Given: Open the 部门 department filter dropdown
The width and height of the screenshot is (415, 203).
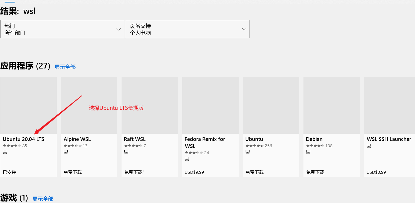Looking at the screenshot, I should 62,29.
